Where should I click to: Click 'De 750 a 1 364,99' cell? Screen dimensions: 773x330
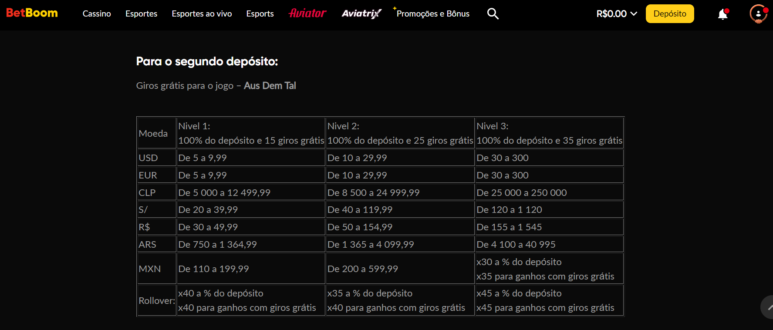click(251, 244)
